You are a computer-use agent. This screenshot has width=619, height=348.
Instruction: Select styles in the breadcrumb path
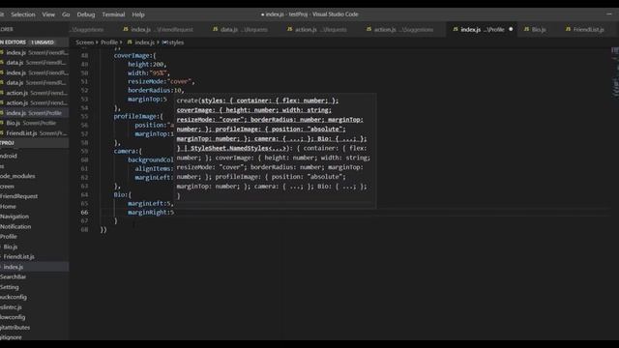click(175, 43)
